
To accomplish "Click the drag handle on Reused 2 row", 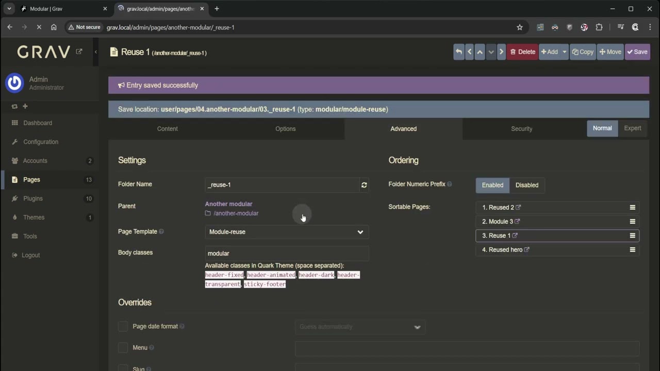I will [633, 208].
